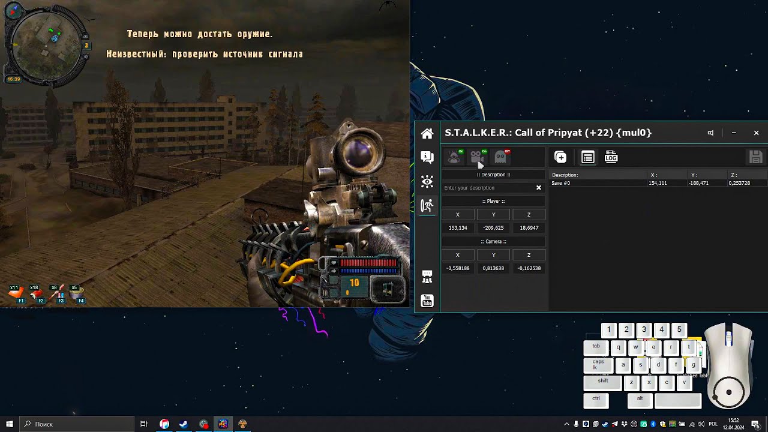The image size is (768, 432).
Task: Click the red health bar in game HUD
Action: [368, 263]
